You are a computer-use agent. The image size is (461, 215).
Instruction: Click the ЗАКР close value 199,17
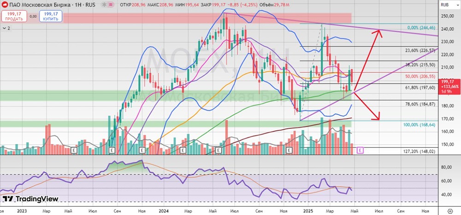point(218,5)
